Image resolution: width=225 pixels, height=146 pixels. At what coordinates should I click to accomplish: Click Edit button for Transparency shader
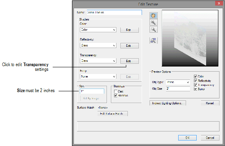point(129,61)
